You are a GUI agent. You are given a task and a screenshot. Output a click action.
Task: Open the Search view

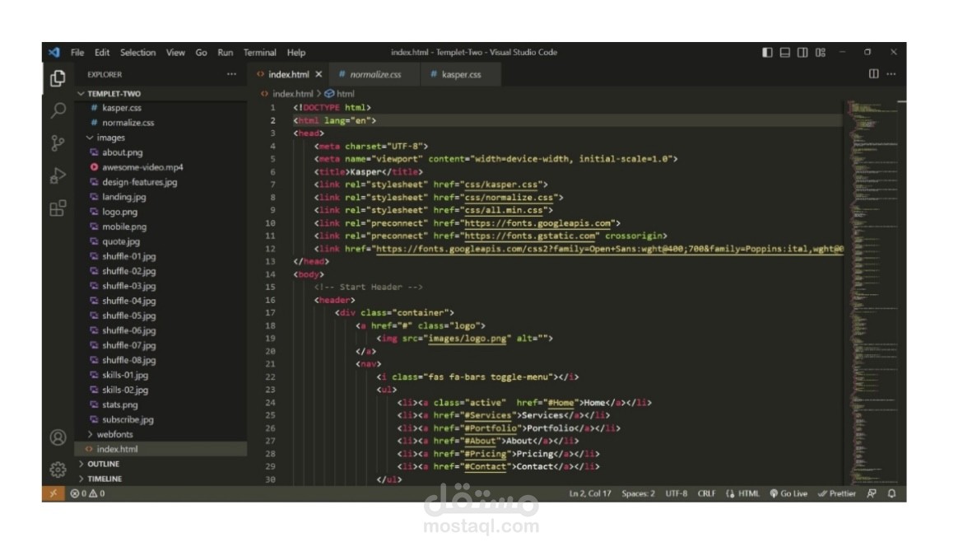[x=58, y=110]
